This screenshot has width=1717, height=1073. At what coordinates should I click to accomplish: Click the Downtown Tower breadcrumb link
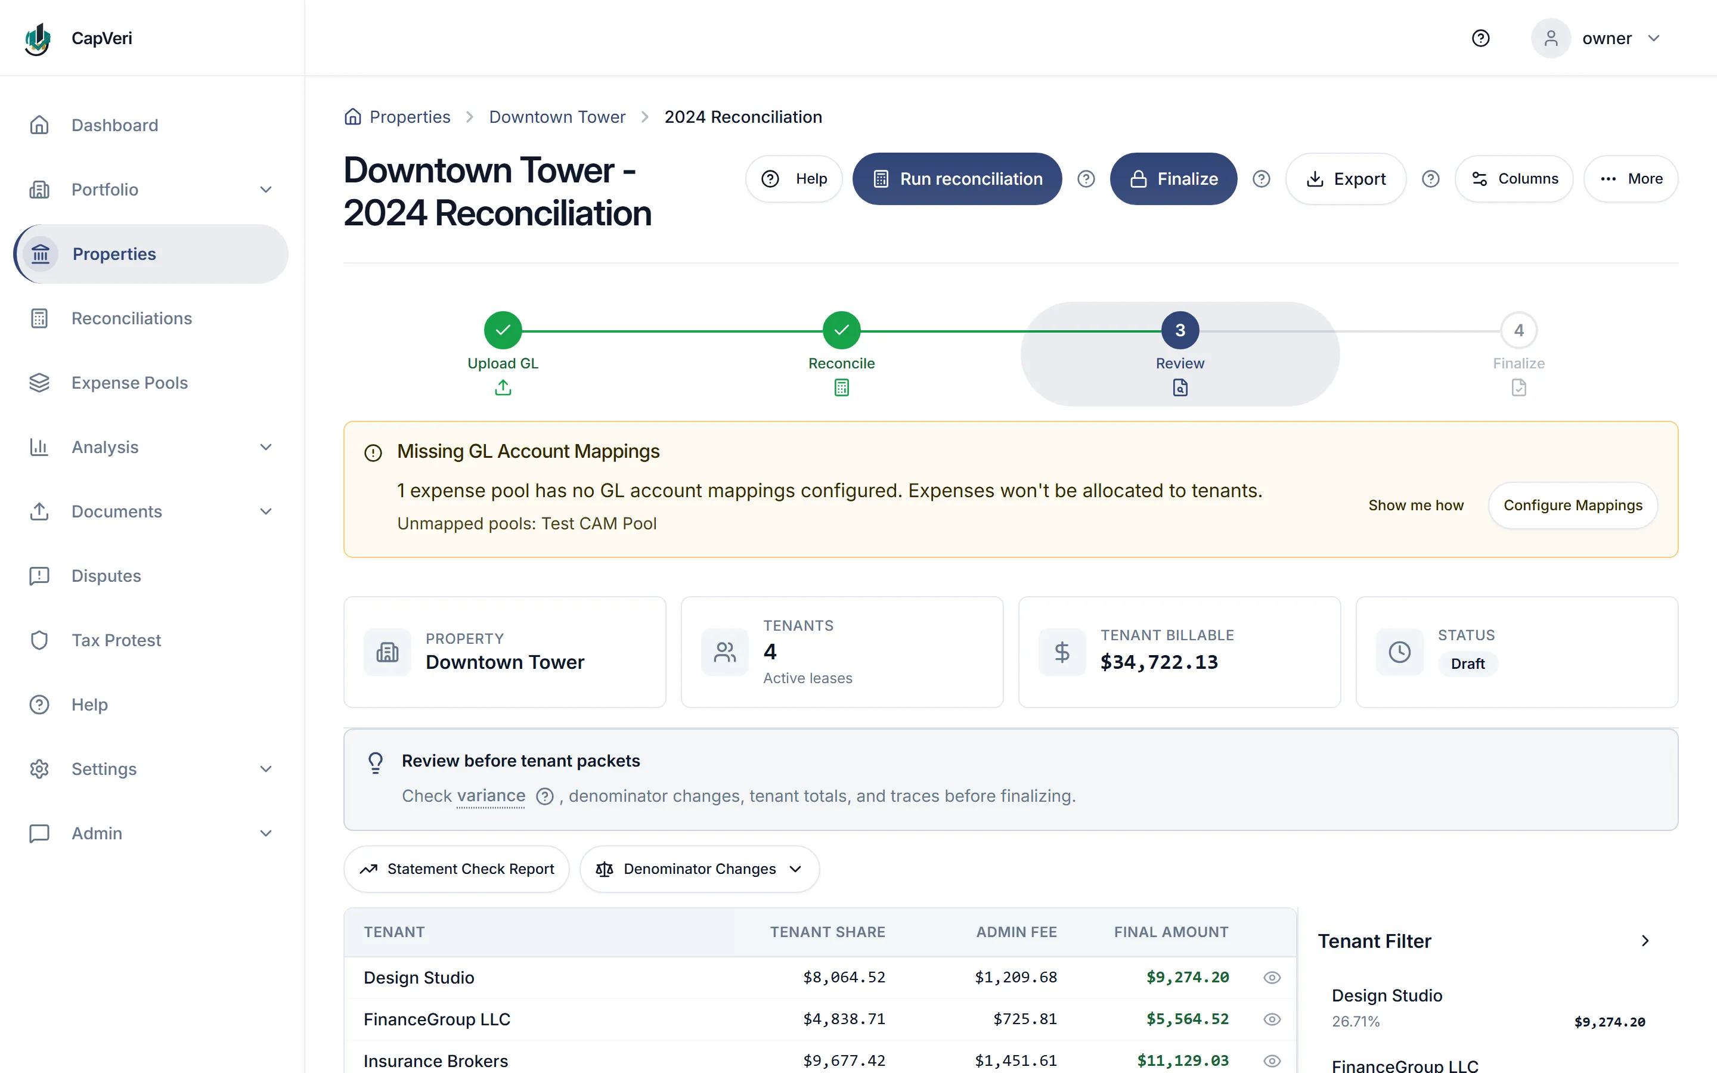point(557,116)
